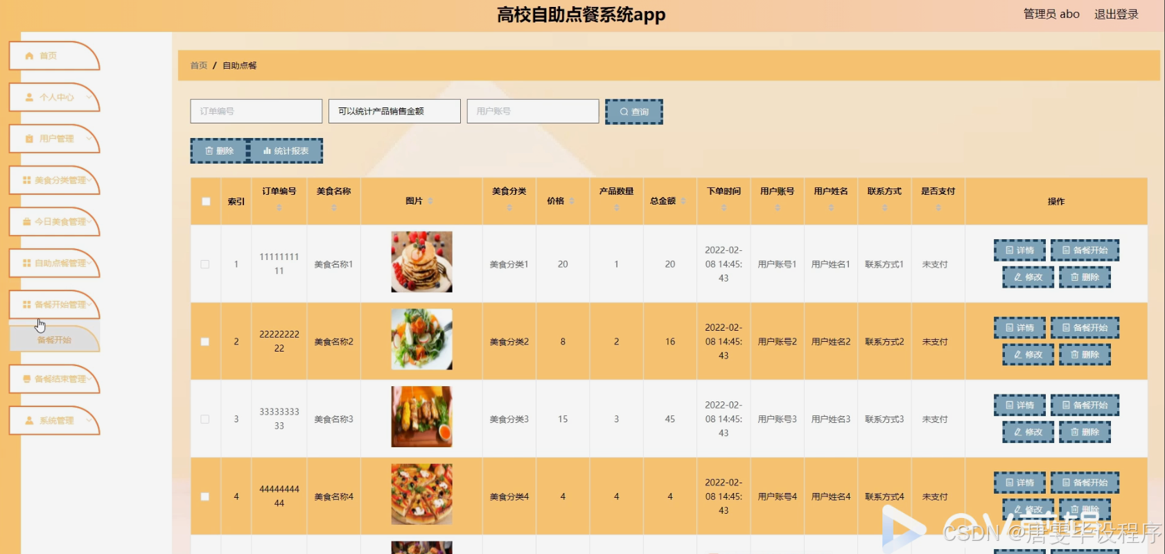The width and height of the screenshot is (1165, 554).
Task: Sort by 订单编号 column arrows
Action: click(279, 207)
